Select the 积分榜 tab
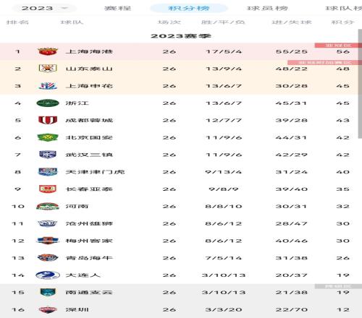Screen dimensions: 362x318 (189, 8)
